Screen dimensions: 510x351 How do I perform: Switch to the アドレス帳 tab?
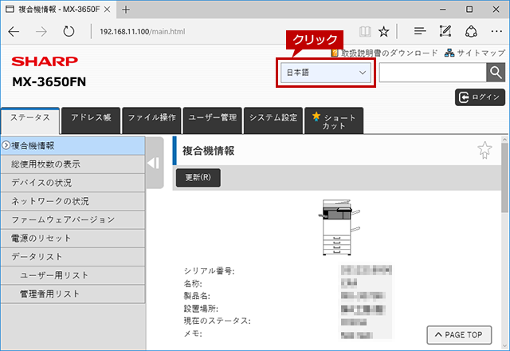click(91, 120)
